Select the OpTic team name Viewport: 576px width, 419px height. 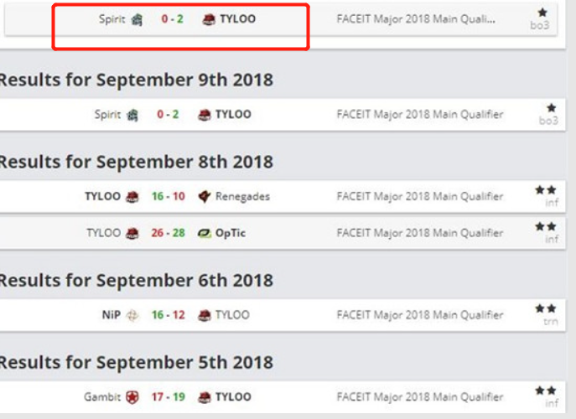231,233
